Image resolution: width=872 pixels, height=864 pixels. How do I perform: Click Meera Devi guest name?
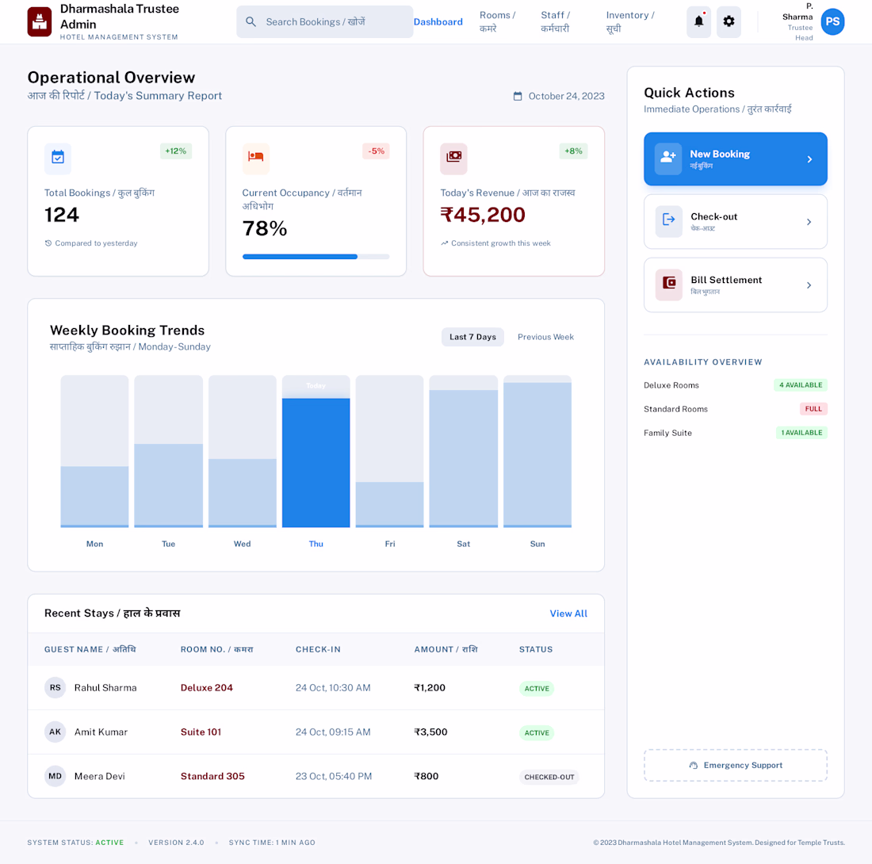pos(100,775)
